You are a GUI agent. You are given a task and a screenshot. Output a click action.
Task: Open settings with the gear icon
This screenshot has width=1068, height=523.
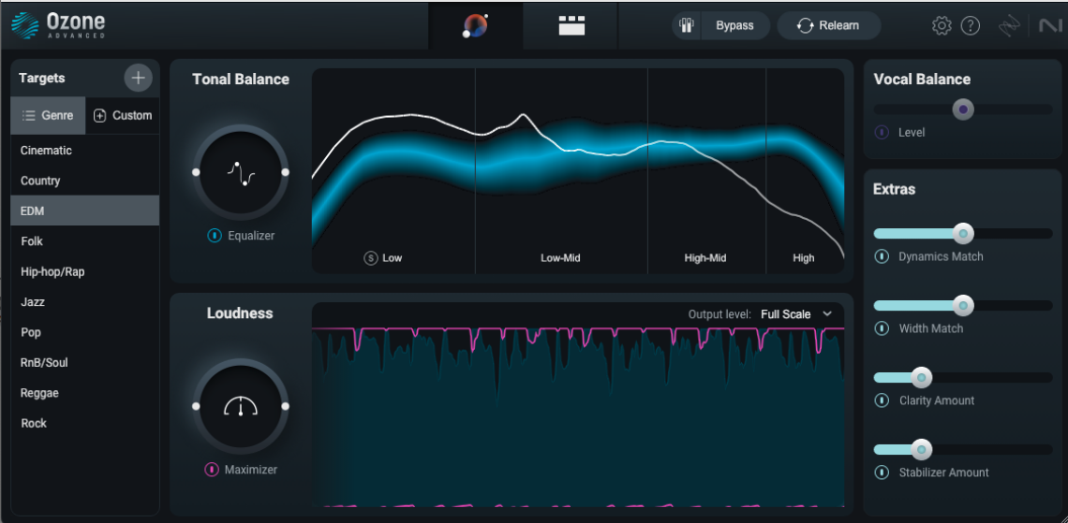click(x=942, y=26)
